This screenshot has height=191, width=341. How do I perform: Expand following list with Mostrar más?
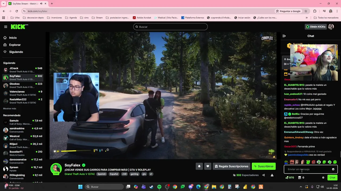click(x=10, y=108)
